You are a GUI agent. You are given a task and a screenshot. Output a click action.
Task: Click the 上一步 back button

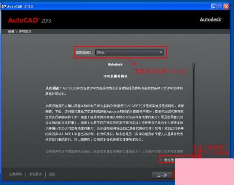pos(162,175)
